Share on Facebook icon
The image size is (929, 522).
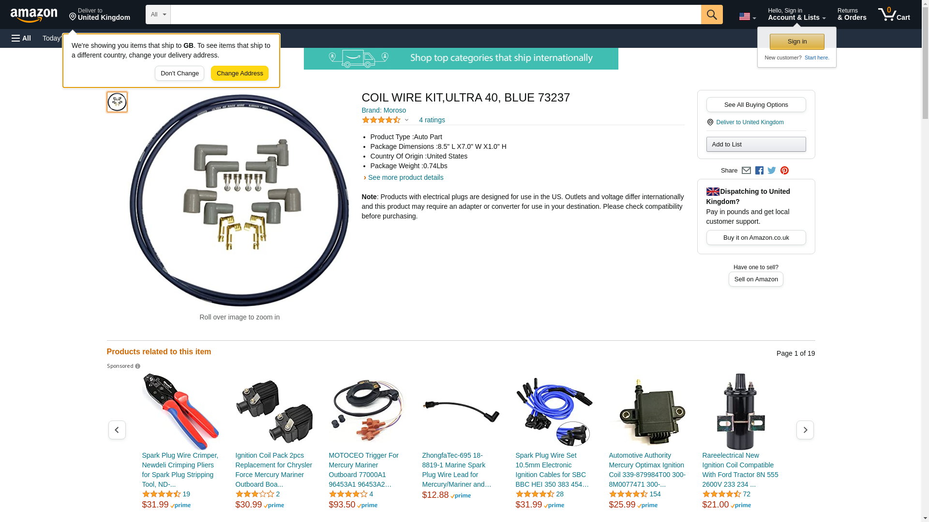[759, 171]
